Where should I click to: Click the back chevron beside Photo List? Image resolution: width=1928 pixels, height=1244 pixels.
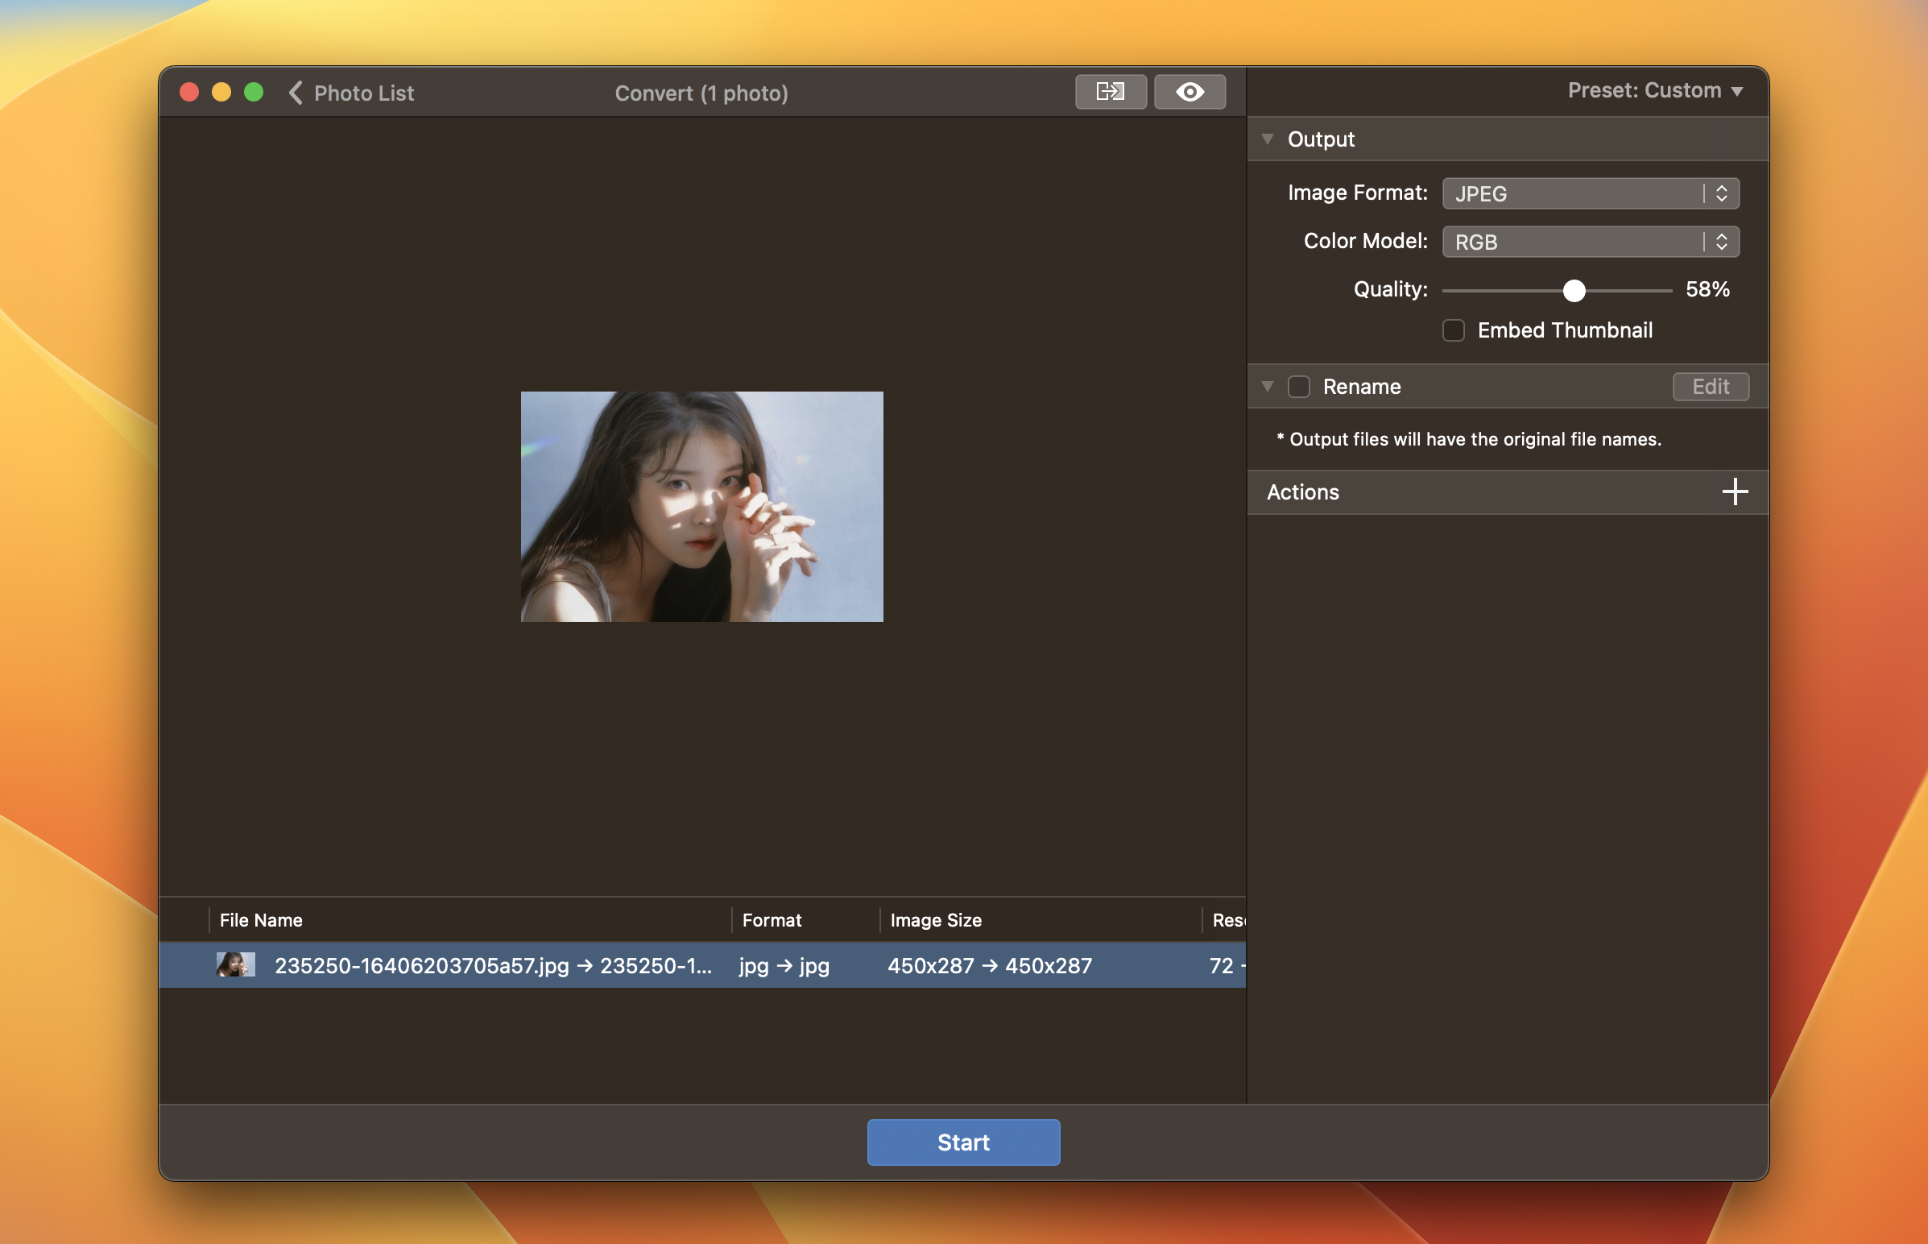pyautogui.click(x=296, y=93)
